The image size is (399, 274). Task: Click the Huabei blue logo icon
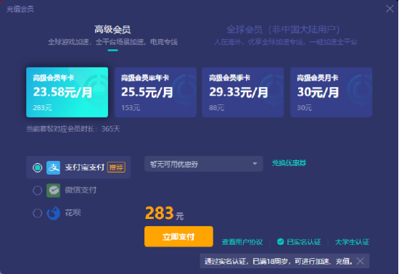(53, 213)
